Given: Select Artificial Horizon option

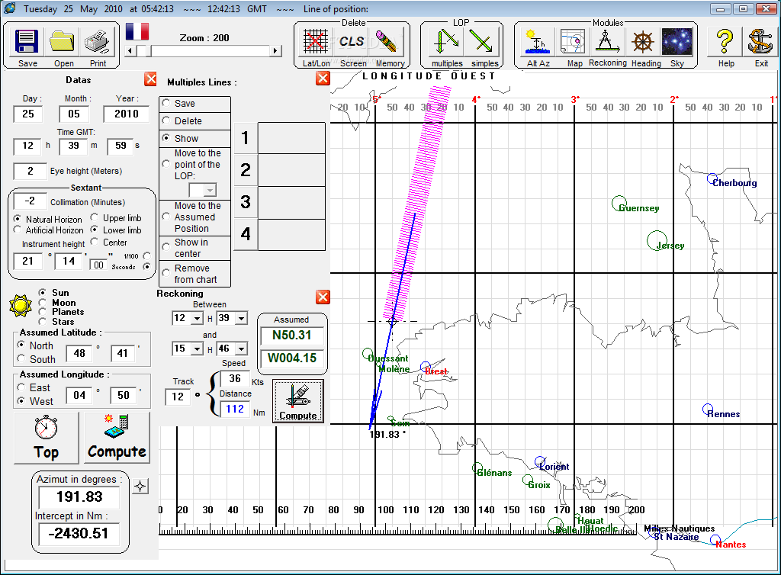Looking at the screenshot, I should tap(18, 230).
